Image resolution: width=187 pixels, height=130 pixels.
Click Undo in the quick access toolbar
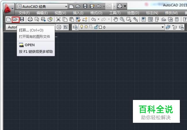(99, 6)
